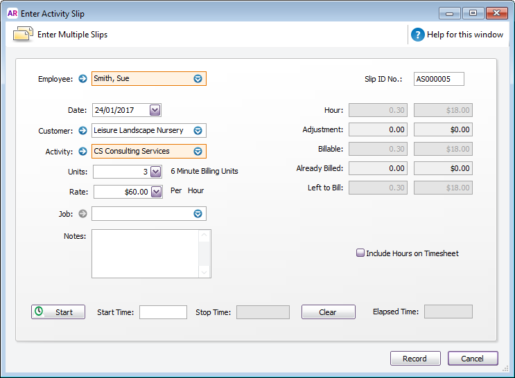This screenshot has height=378, width=515.
Task: Open the Units calculator dropdown
Action: click(156, 172)
